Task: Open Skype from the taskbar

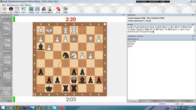Action: point(55,108)
